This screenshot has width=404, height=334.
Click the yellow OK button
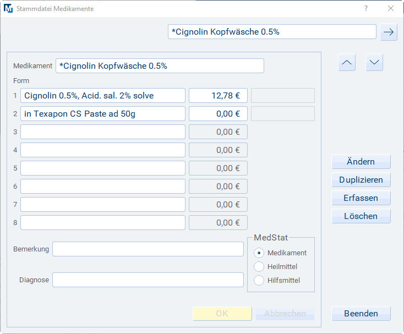222,314
